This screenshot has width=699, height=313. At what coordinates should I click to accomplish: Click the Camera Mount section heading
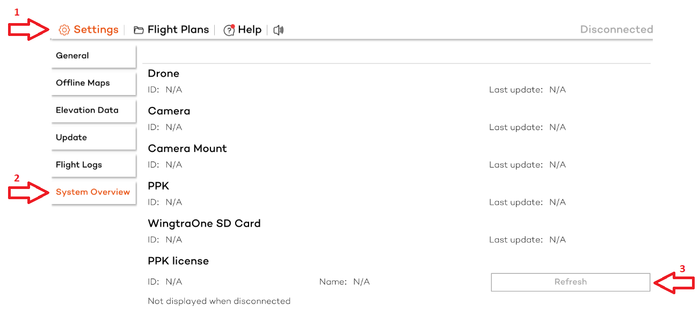(x=187, y=149)
